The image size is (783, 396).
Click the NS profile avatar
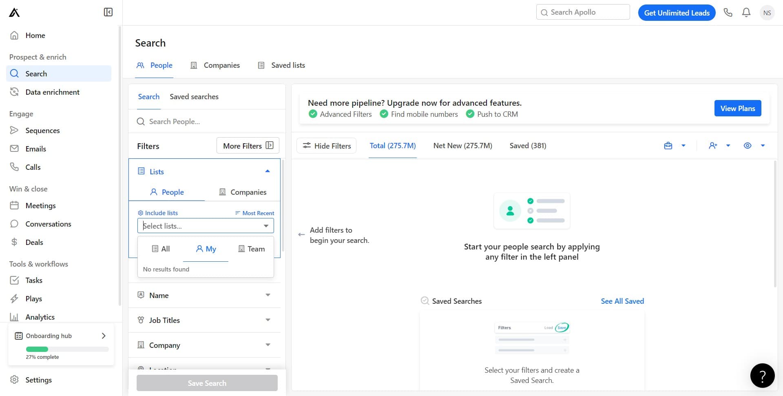tap(767, 13)
